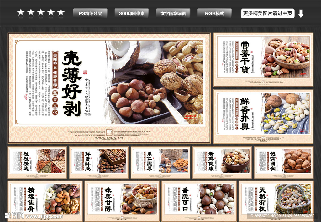Open the large 壳薄好剥 poster
This screenshot has width=321, height=222.
point(109,88)
